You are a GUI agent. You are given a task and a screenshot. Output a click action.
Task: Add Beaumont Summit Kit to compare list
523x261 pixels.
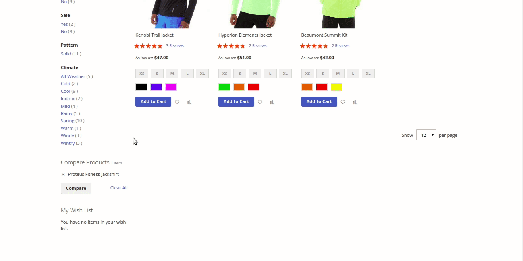355,102
